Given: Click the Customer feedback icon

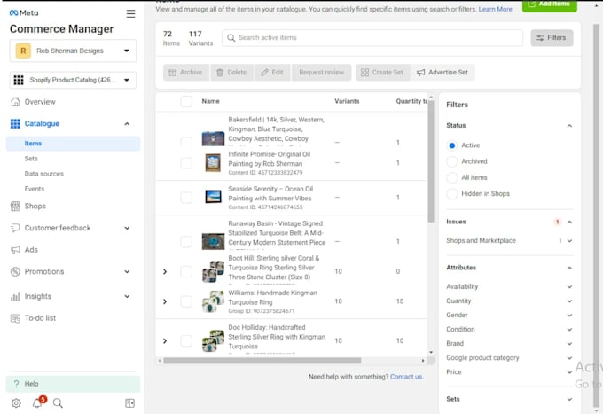Looking at the screenshot, I should 15,228.
